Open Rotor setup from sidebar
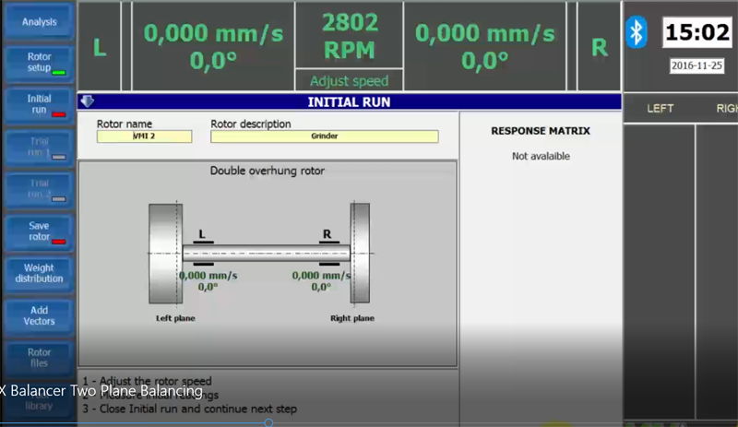This screenshot has height=427, width=738. tap(39, 62)
